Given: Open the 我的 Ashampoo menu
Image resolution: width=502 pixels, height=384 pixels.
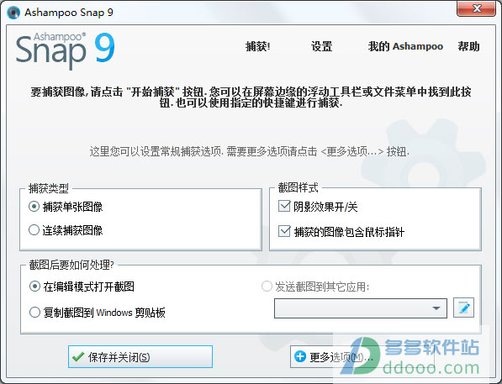Looking at the screenshot, I should [x=405, y=46].
